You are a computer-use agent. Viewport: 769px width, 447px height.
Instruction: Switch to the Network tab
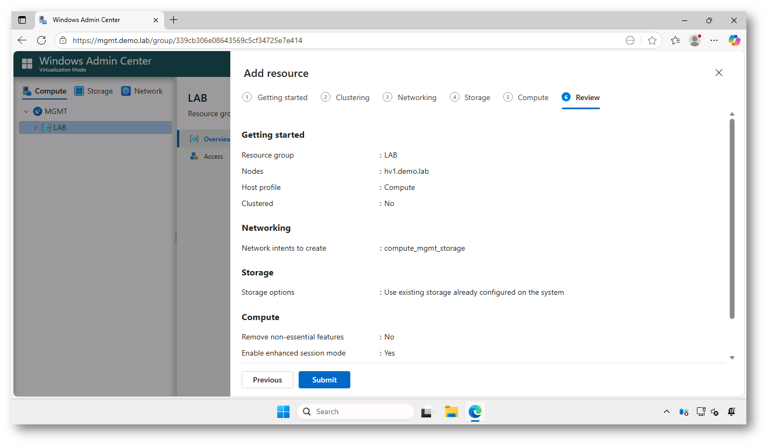coord(142,91)
